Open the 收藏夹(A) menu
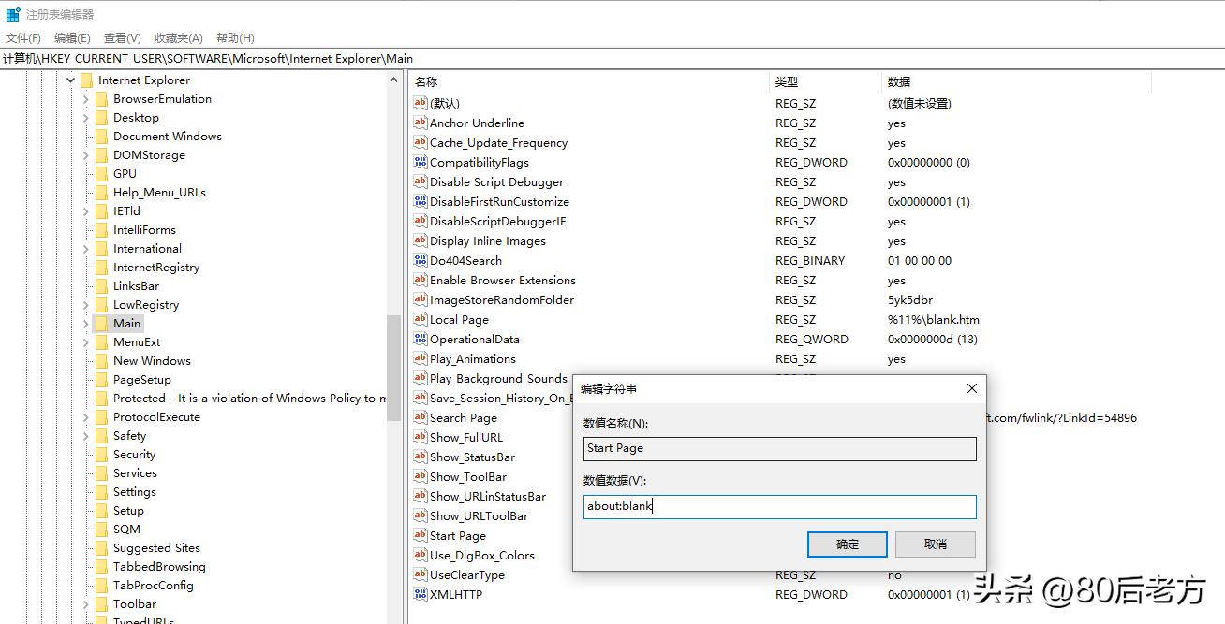 point(177,37)
